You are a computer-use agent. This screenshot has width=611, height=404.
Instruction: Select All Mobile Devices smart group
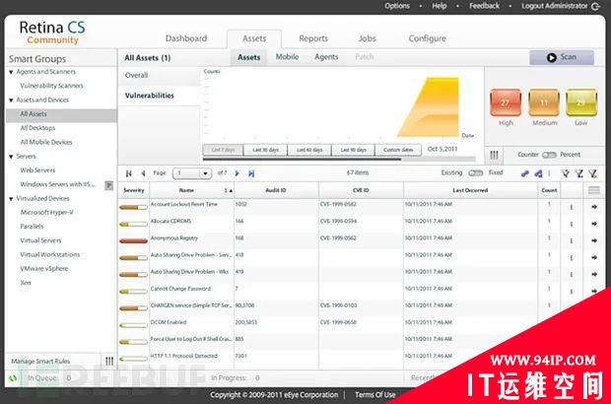46,142
